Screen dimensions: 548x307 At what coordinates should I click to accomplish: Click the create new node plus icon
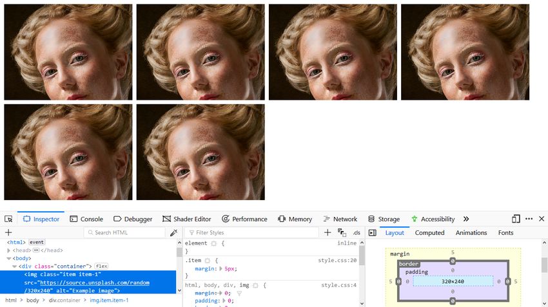8,232
